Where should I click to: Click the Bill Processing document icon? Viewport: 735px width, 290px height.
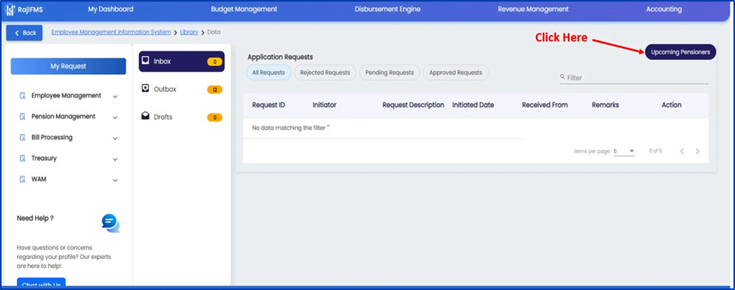point(22,138)
